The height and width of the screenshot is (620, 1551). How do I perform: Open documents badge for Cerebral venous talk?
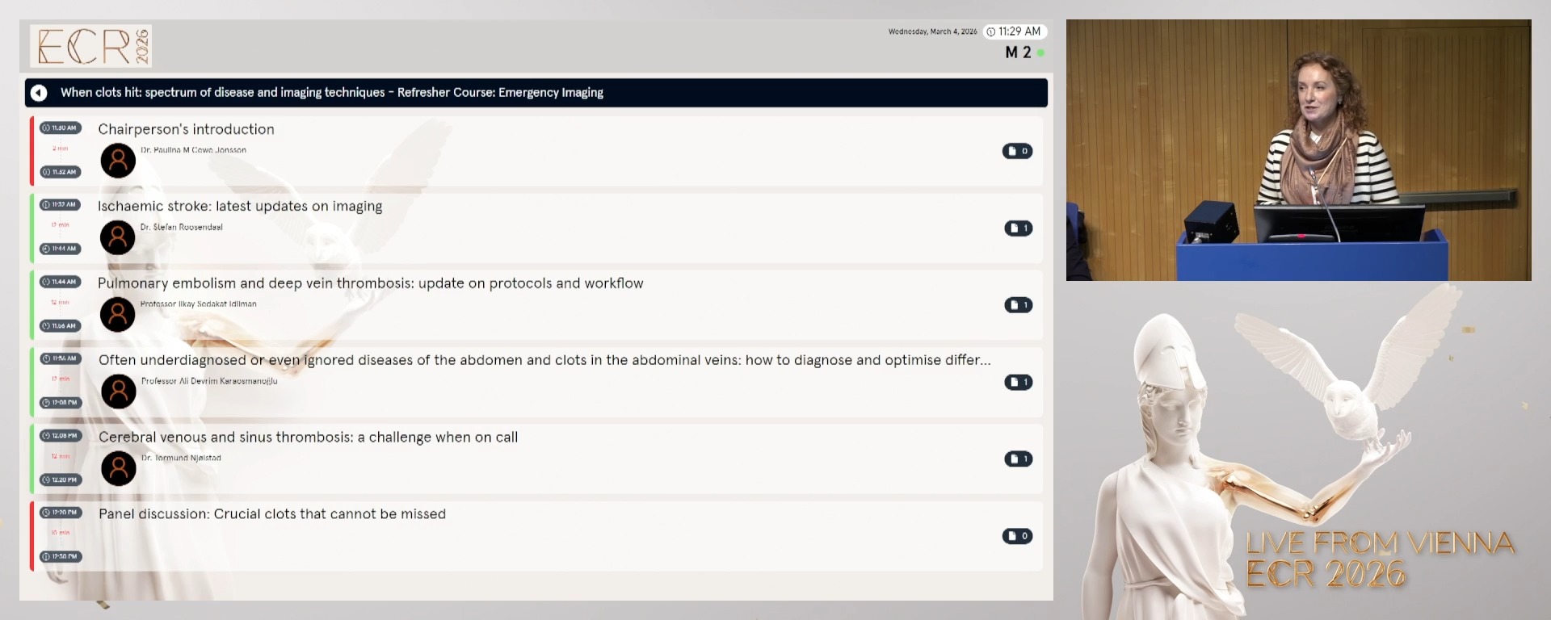pyautogui.click(x=1018, y=459)
